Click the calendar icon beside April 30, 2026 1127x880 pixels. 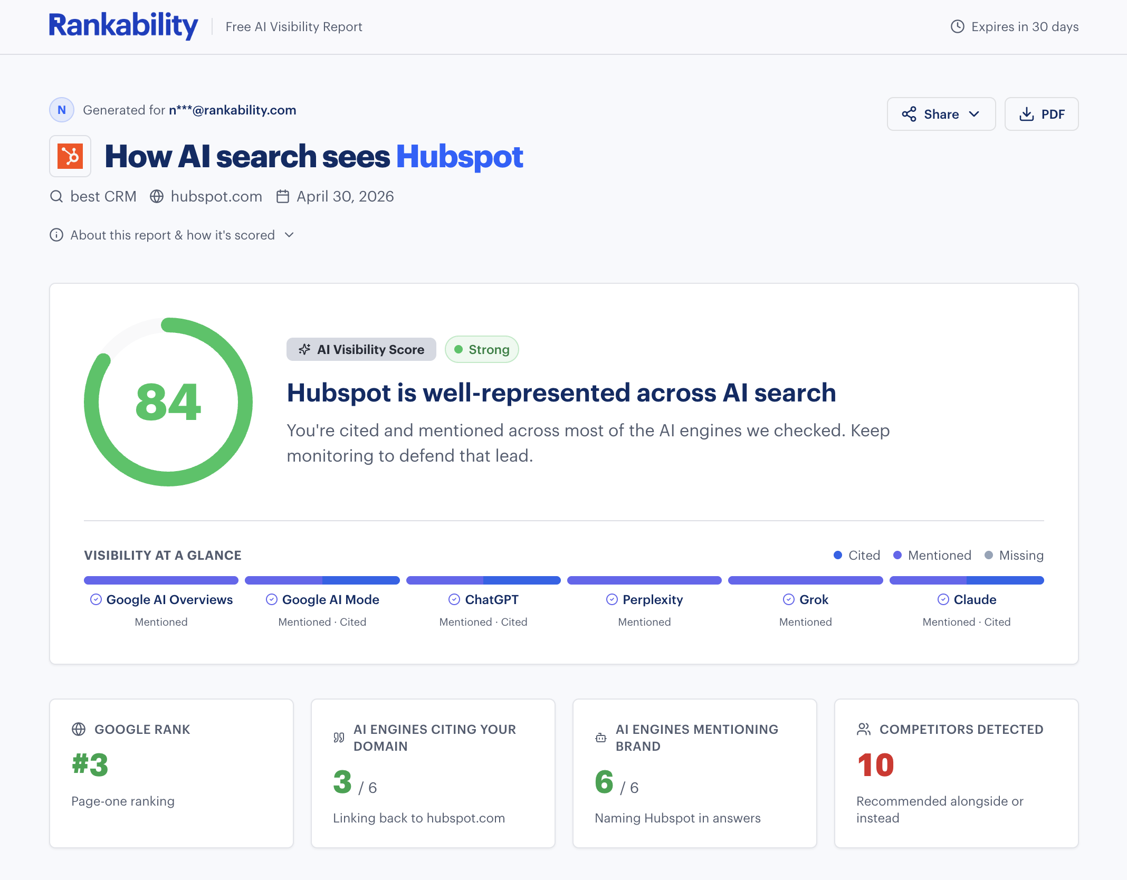pos(283,196)
